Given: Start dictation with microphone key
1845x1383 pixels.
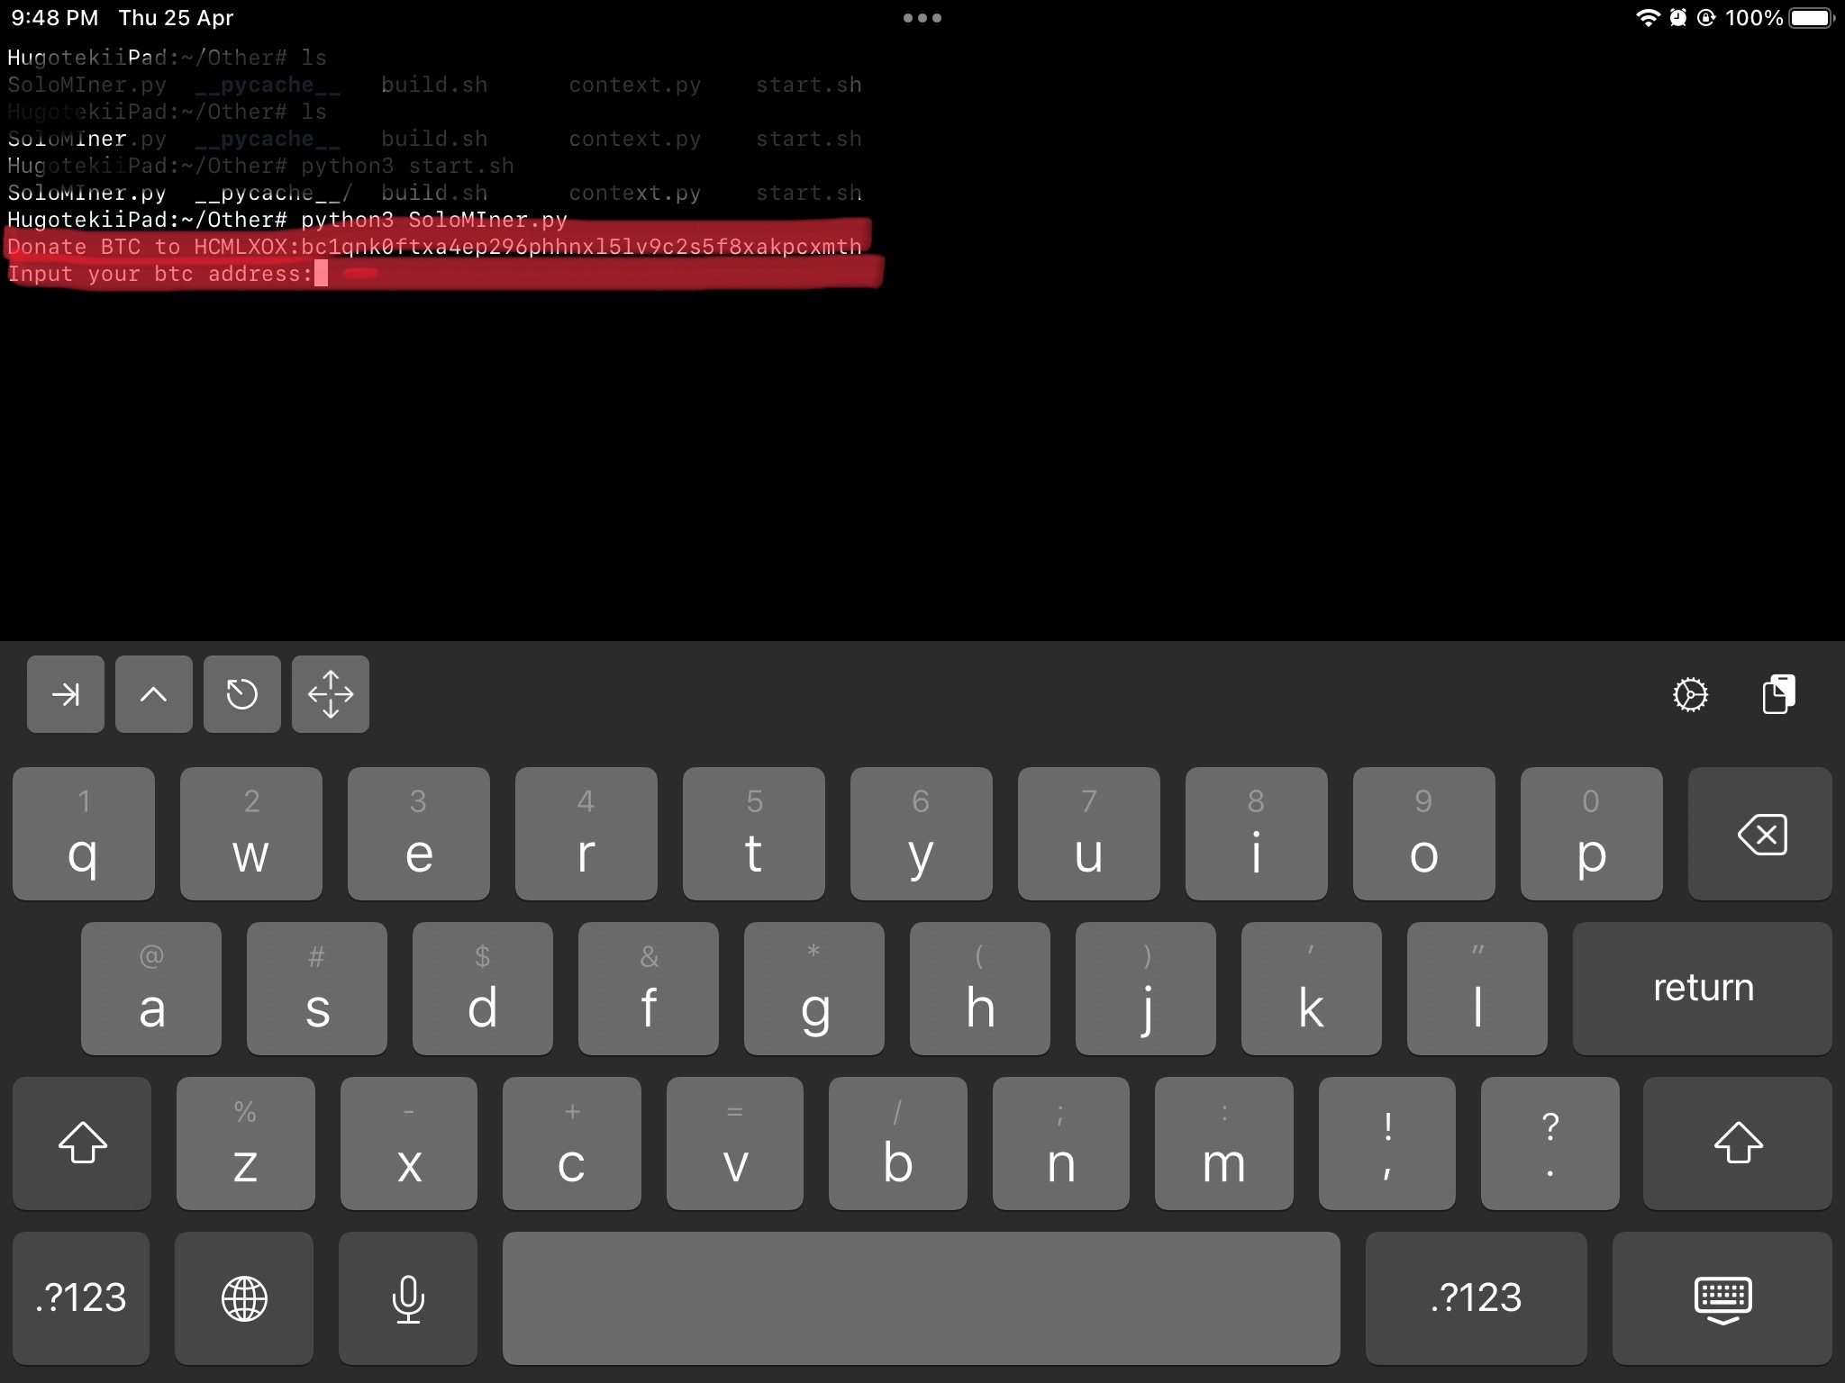Looking at the screenshot, I should 408,1298.
